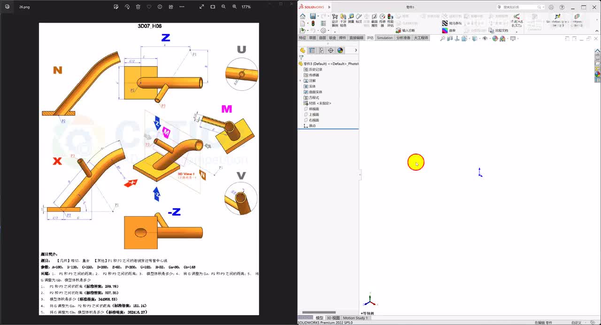Click the feature tree filter funnel icon
The width and height of the screenshot is (601, 325).
tap(301, 58)
